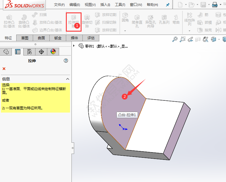
Task: Click the panel collapse handle on splitter
Action: [x=73, y=148]
